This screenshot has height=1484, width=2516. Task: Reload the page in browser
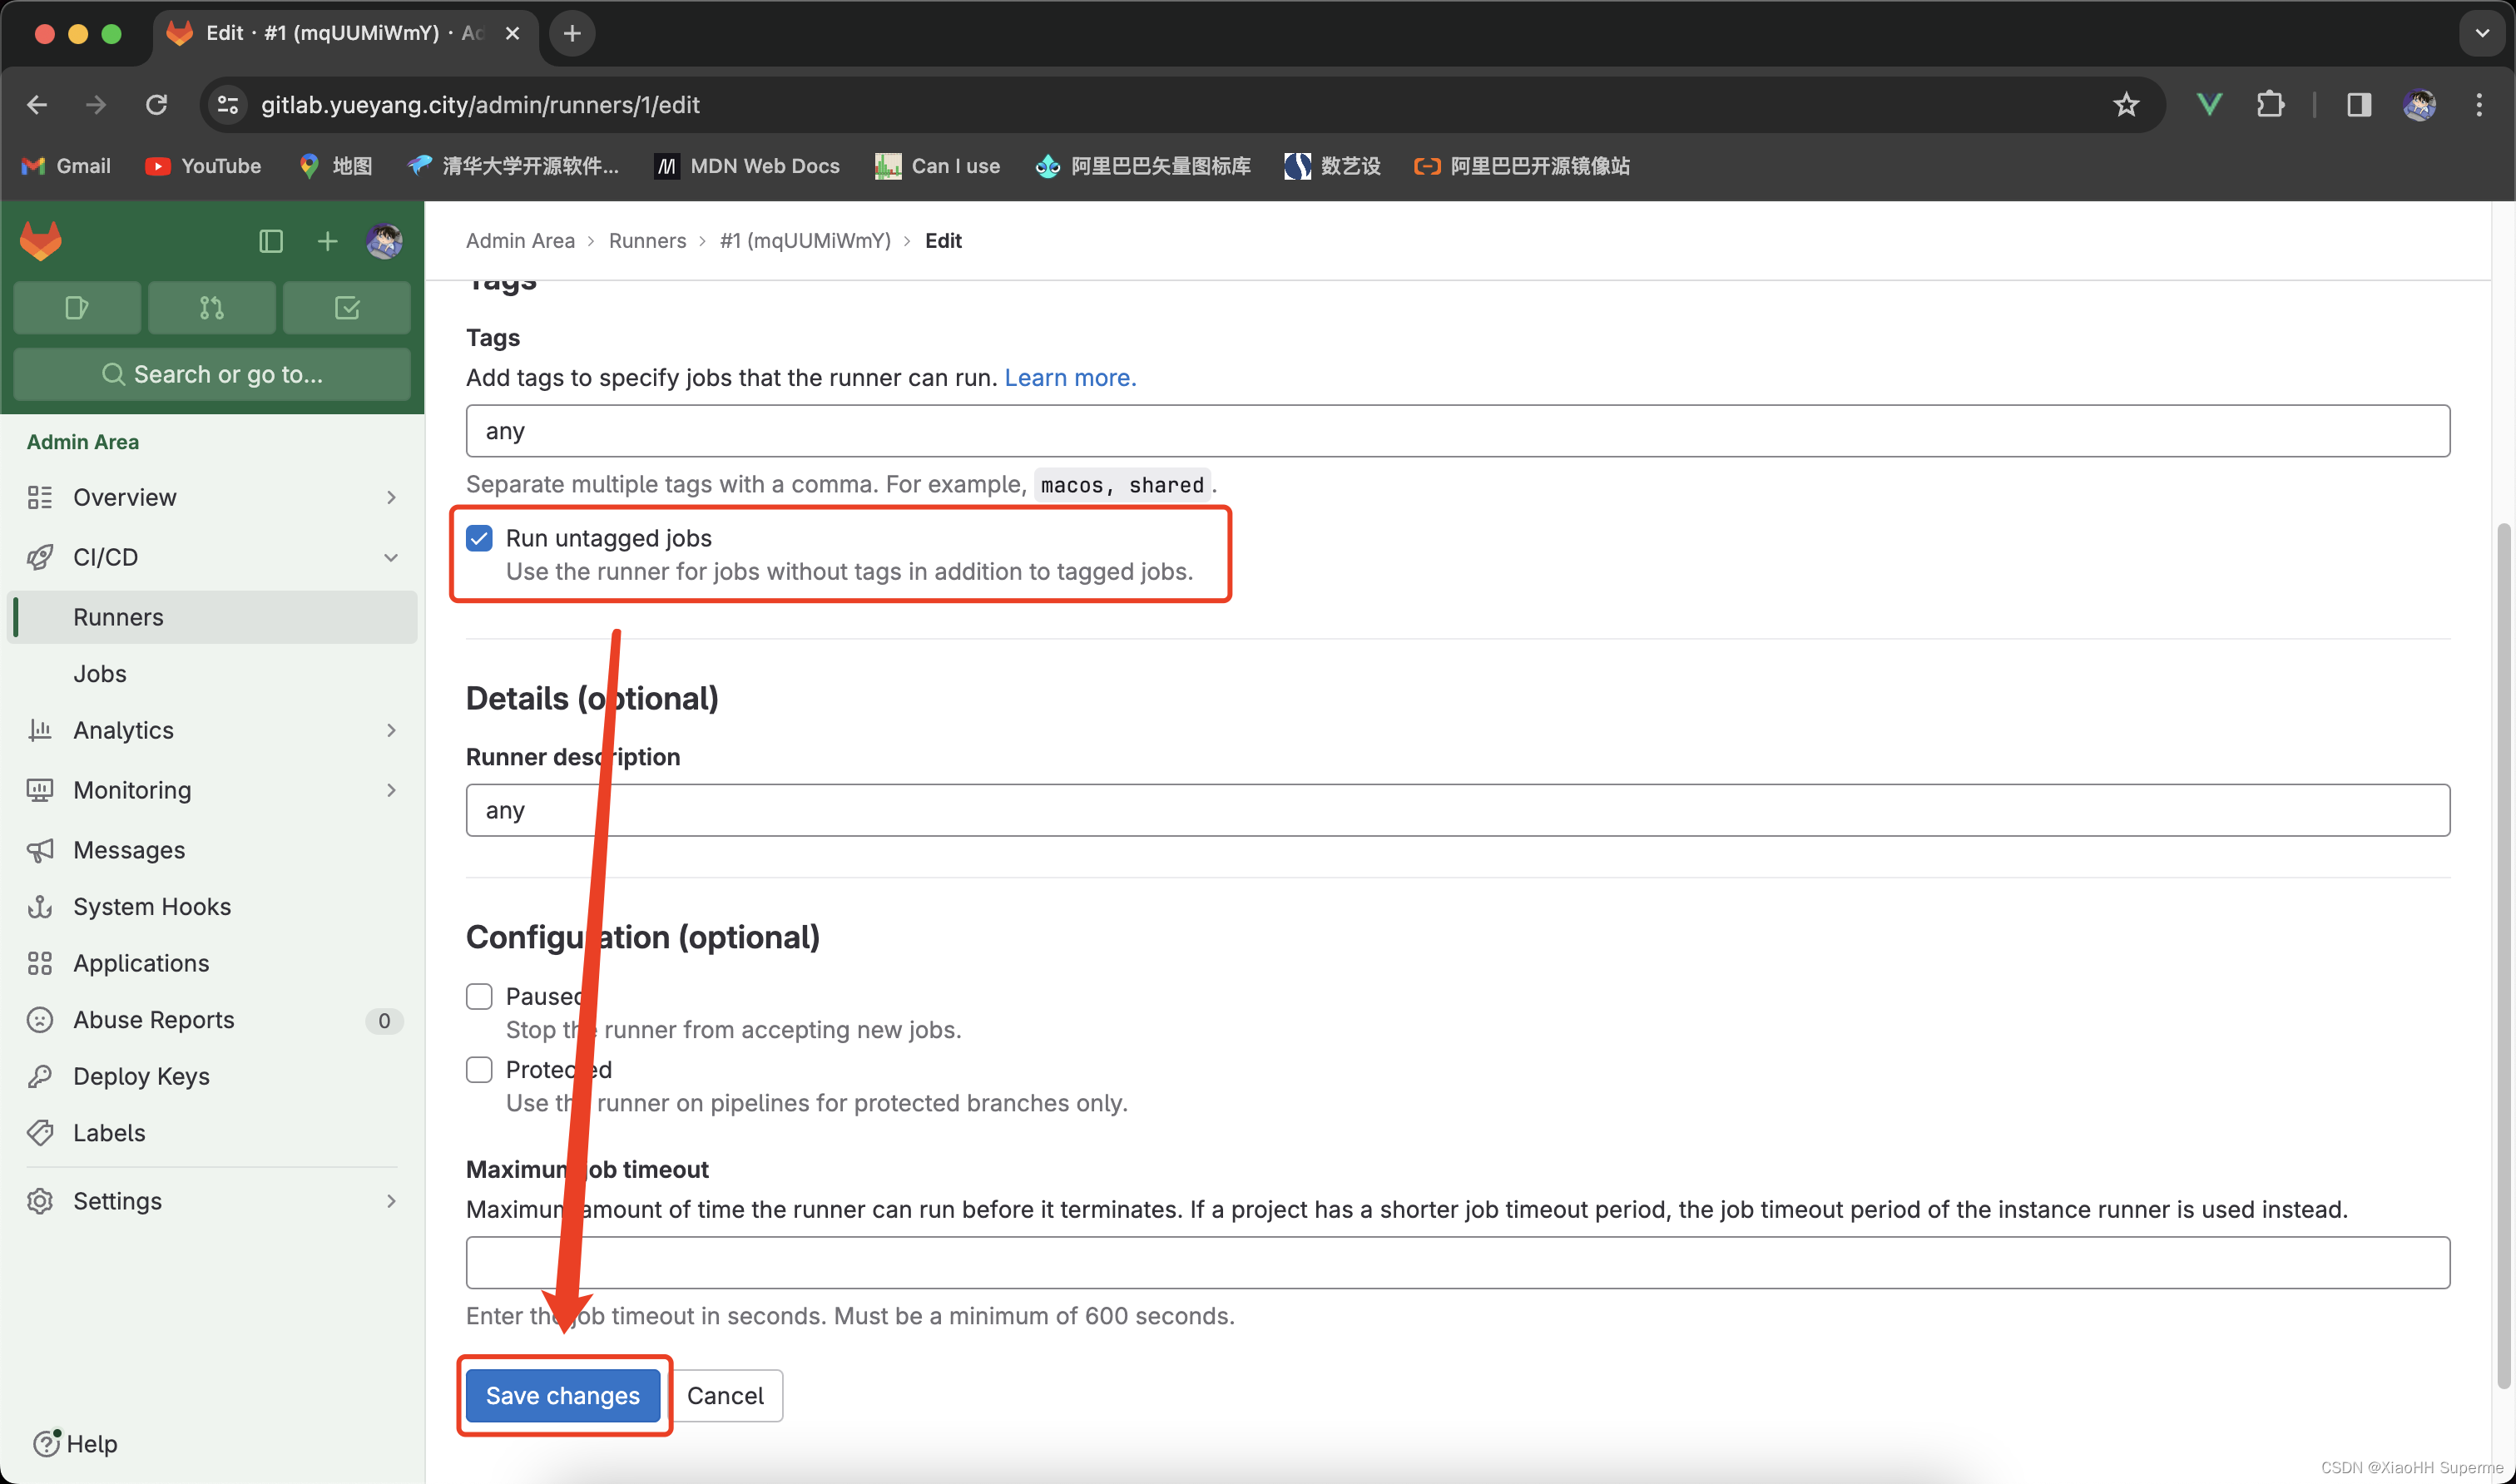pos(156,105)
